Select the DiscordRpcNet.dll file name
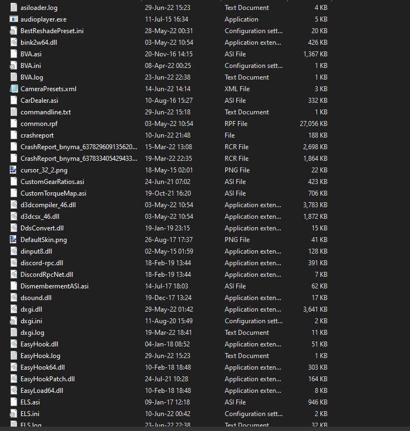 47,275
